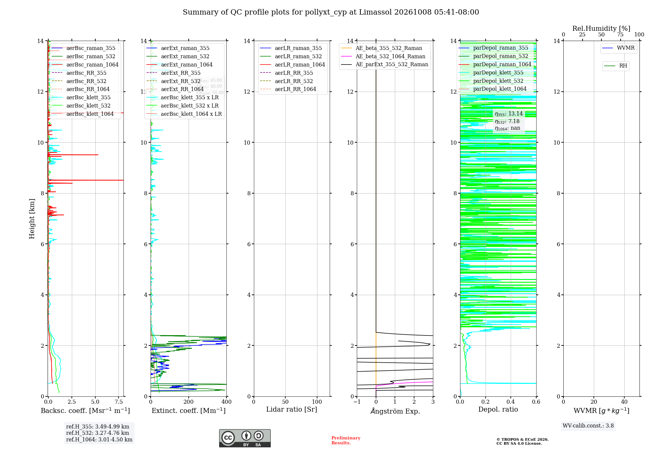Screen dimensions: 662x450
Task: Click the Creative Commons BY-SA license badge
Action: [245, 438]
